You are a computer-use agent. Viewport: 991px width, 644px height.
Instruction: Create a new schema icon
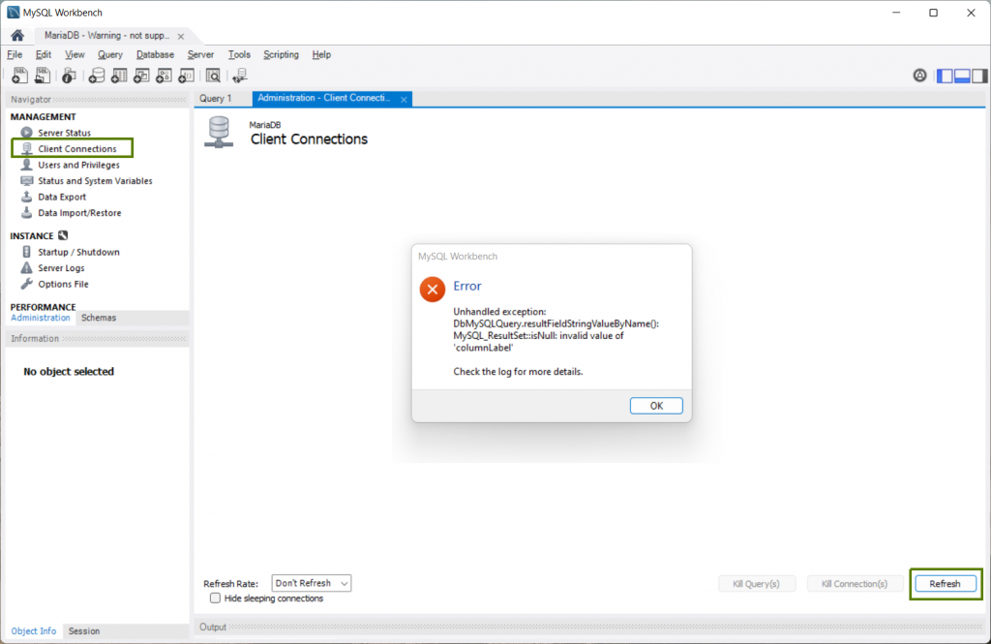click(97, 76)
